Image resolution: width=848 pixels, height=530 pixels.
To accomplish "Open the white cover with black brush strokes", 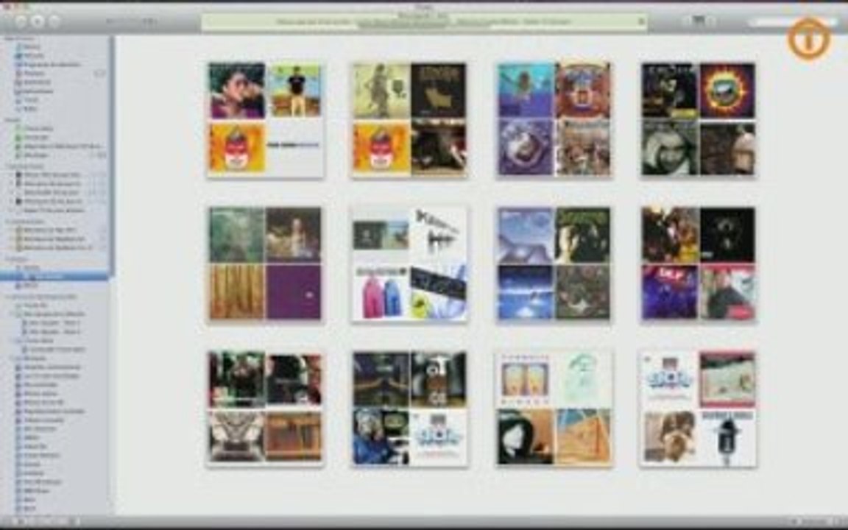I will (x=439, y=235).
